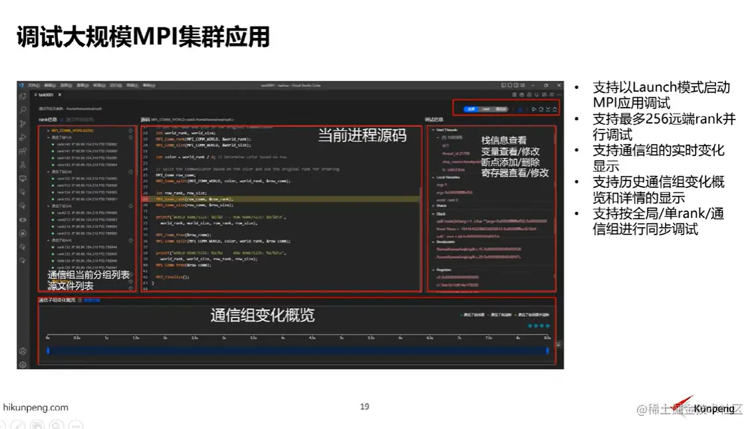Open the 文件 menu in the menu bar
Image resolution: width=756 pixels, height=429 pixels.
click(x=32, y=86)
